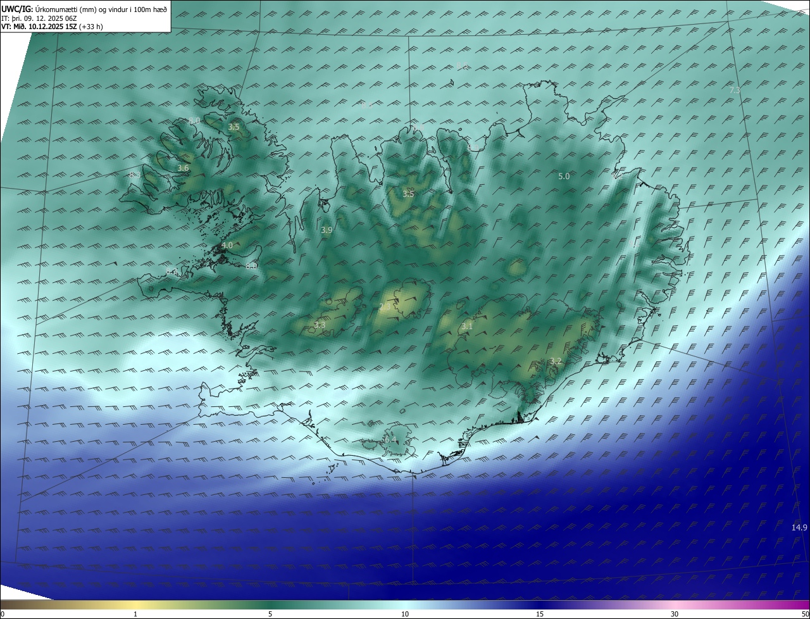Screen dimensions: 810x619
Task: Click the 5 tick label on the color scale
Action: [x=270, y=614]
